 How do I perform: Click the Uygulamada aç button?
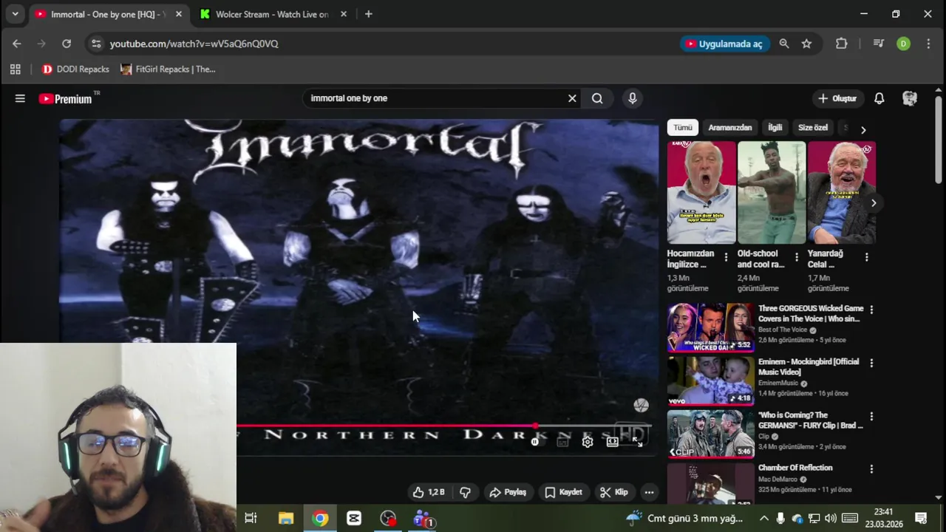pos(724,44)
